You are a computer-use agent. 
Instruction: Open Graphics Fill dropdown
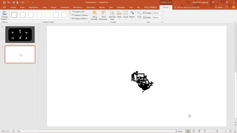79,12
